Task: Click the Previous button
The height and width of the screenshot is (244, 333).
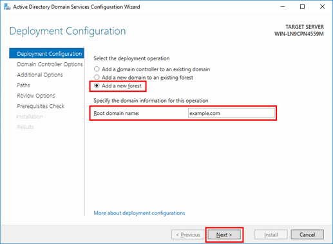Action: [x=188, y=235]
